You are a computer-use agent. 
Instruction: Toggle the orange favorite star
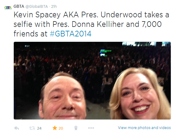[55, 128]
